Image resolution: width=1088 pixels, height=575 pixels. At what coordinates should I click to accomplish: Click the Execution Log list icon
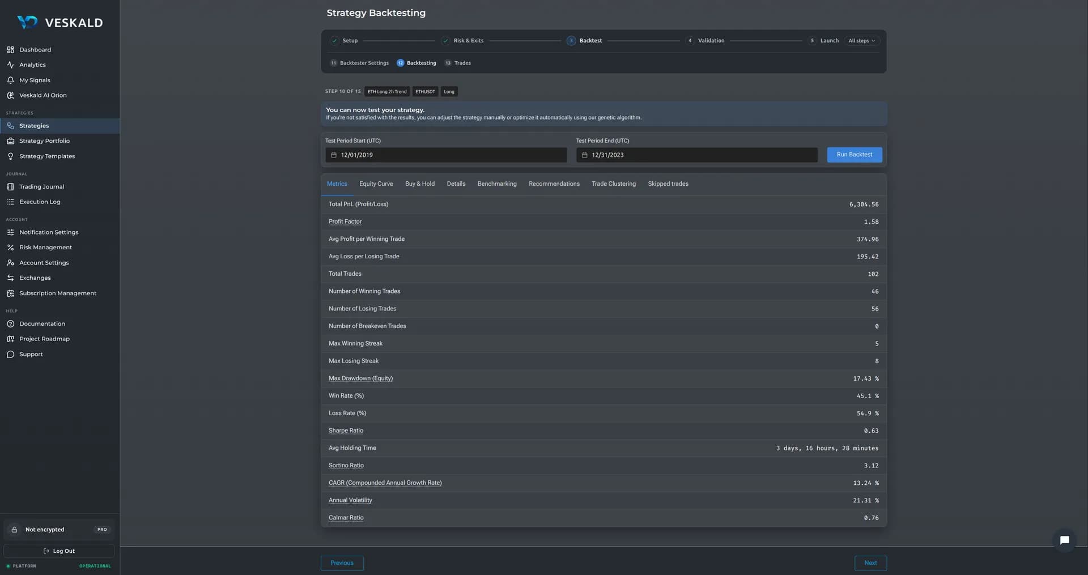pos(10,202)
